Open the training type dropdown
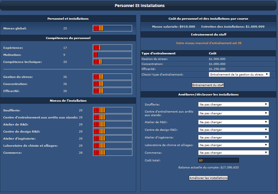 coord(239,74)
